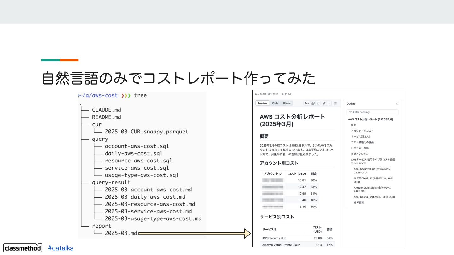Select 2025-03-account-aws-cost.md file
Viewport: 454px width, 255px height.
[x=148, y=190]
